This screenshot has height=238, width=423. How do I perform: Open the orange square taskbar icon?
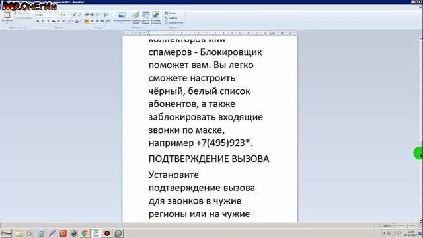63,233
